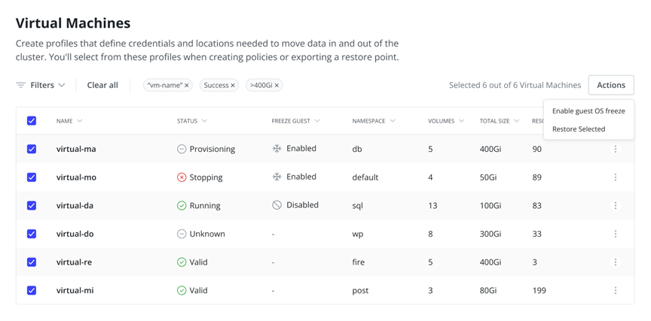Click the Actions button

click(610, 85)
